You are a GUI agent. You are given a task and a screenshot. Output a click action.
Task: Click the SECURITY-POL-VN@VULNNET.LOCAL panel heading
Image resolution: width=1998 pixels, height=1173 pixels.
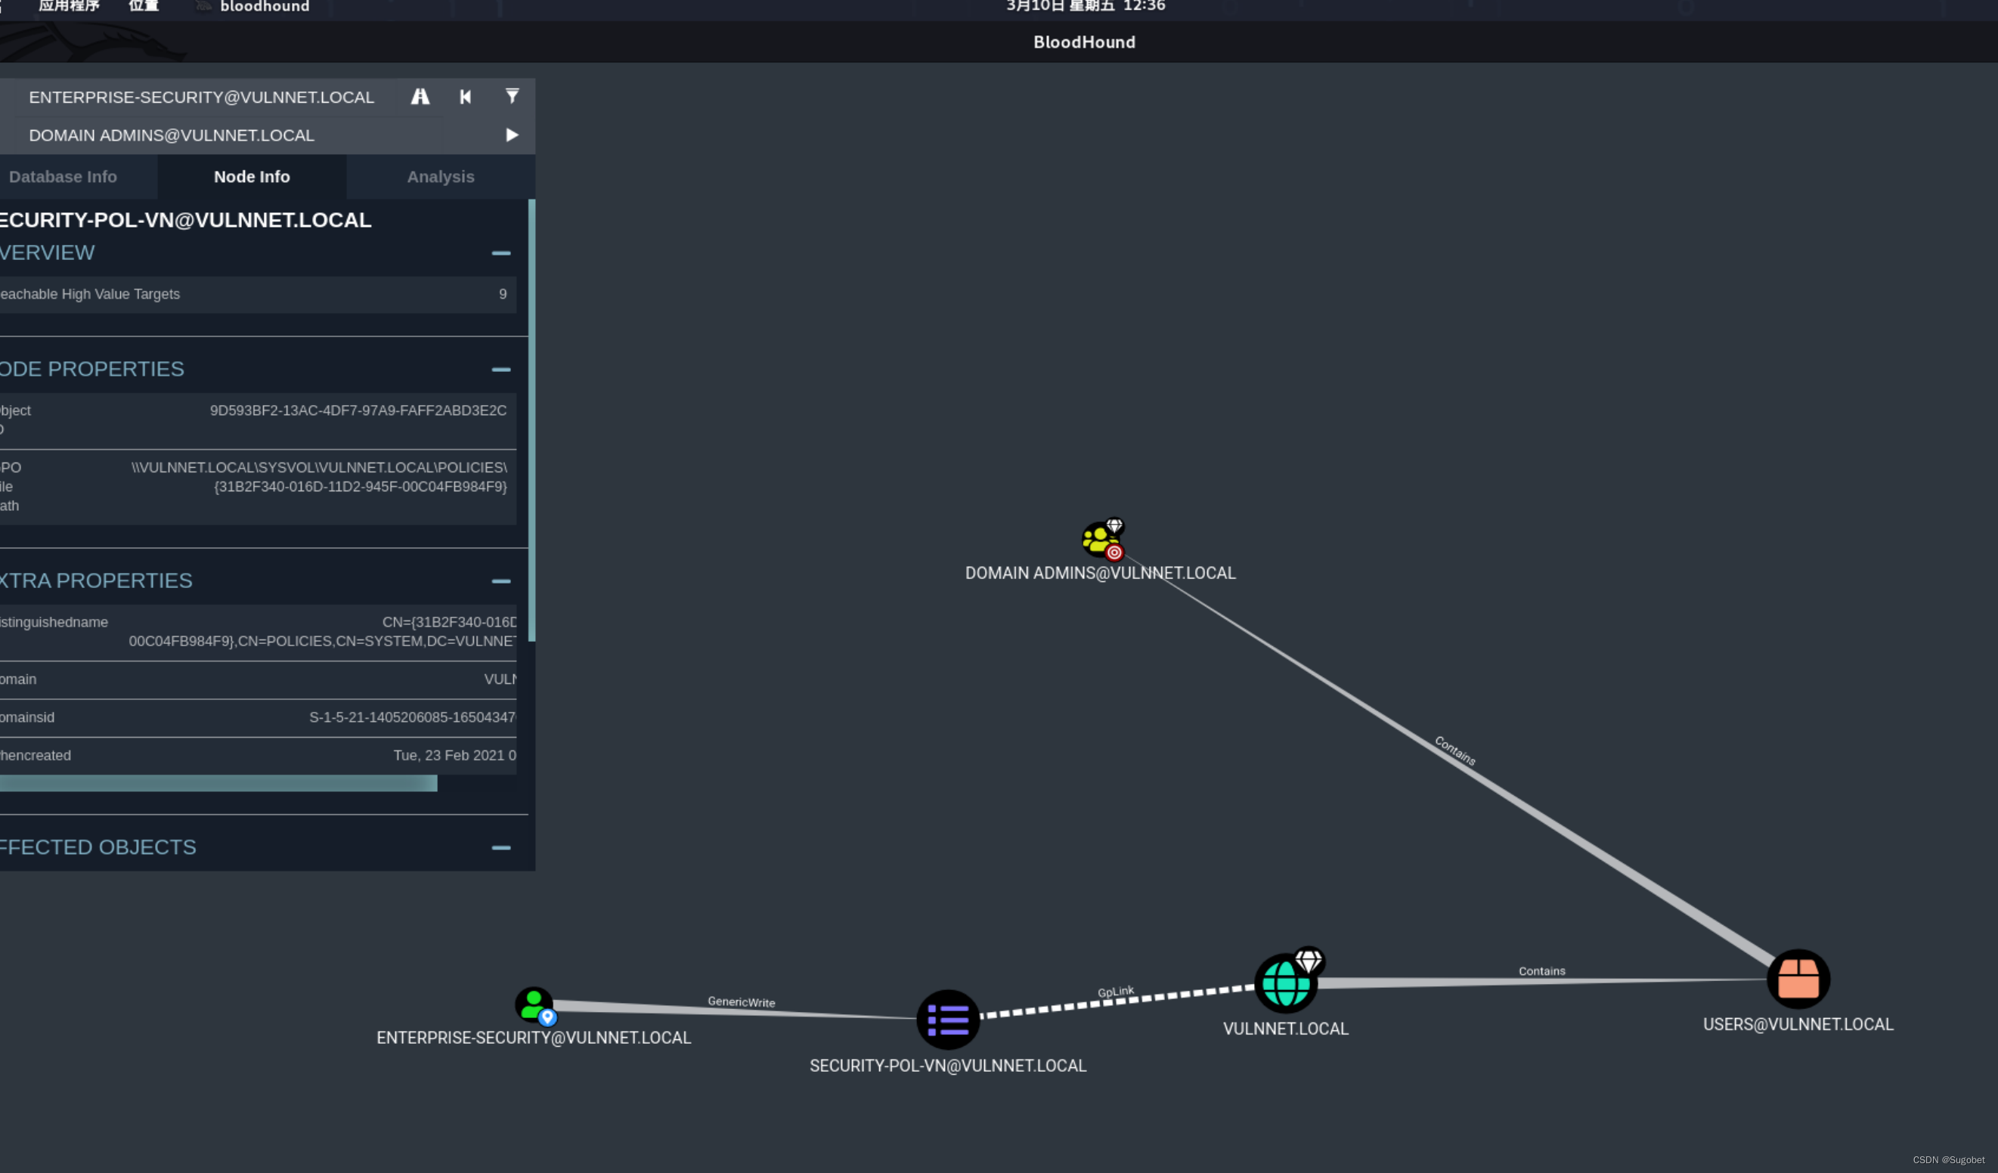click(x=185, y=219)
